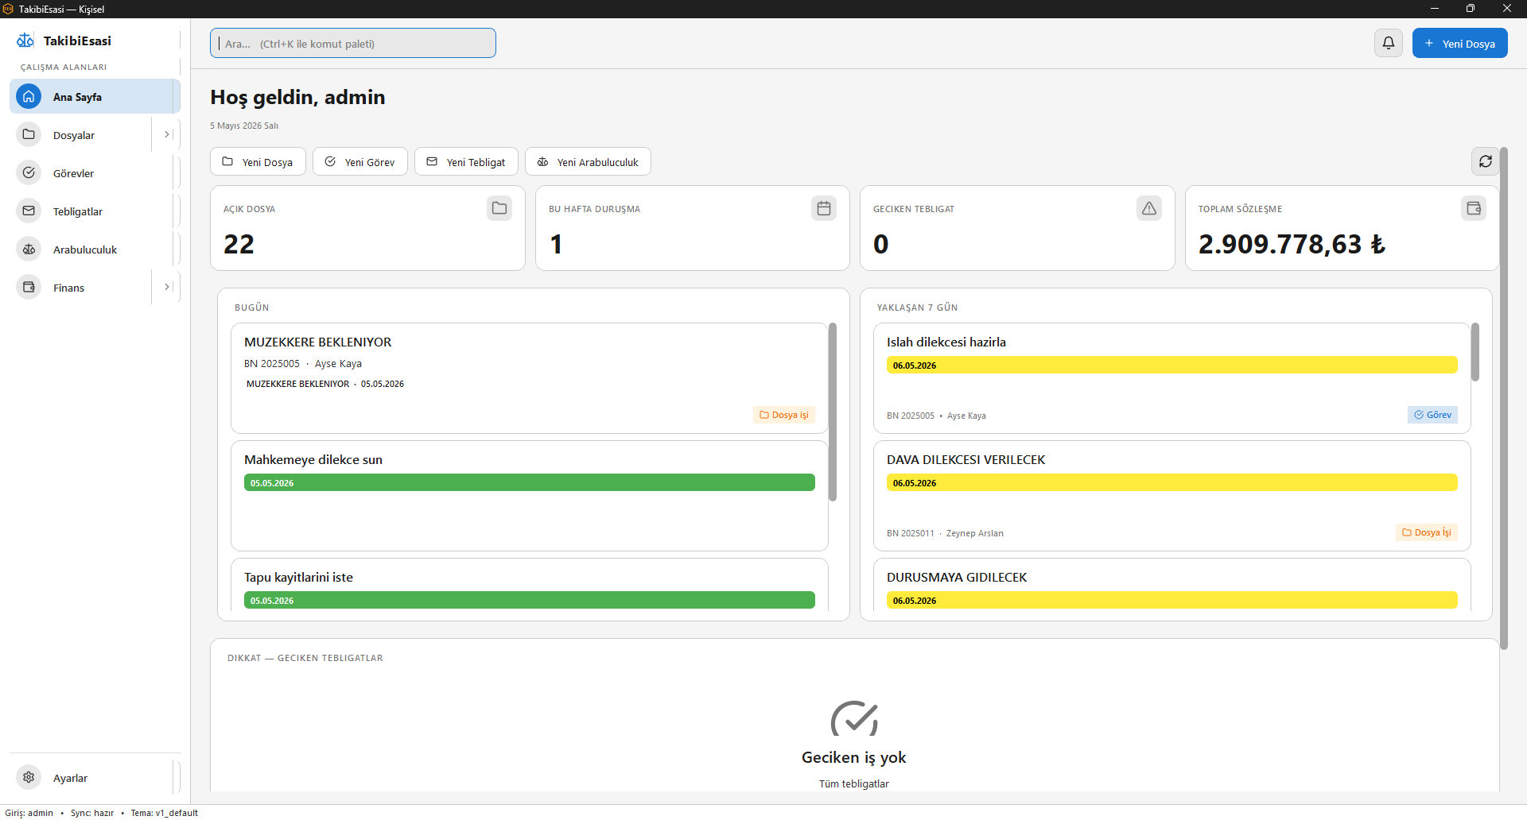1527x820 pixels.
Task: Click the gear icon beside Ayarlar
Action: click(x=29, y=778)
